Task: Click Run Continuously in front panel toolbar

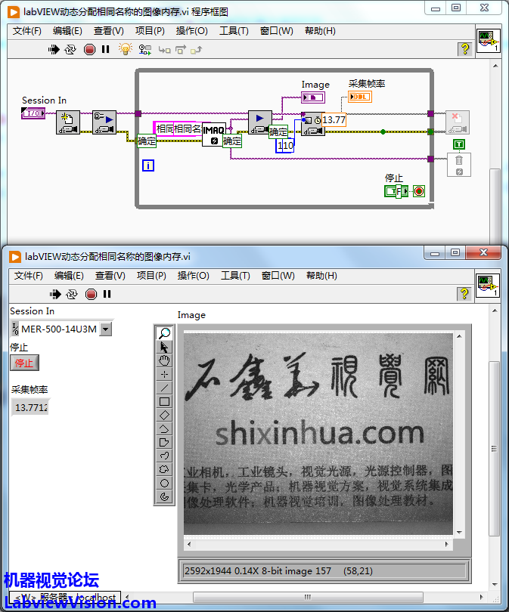Action: pos(71,294)
